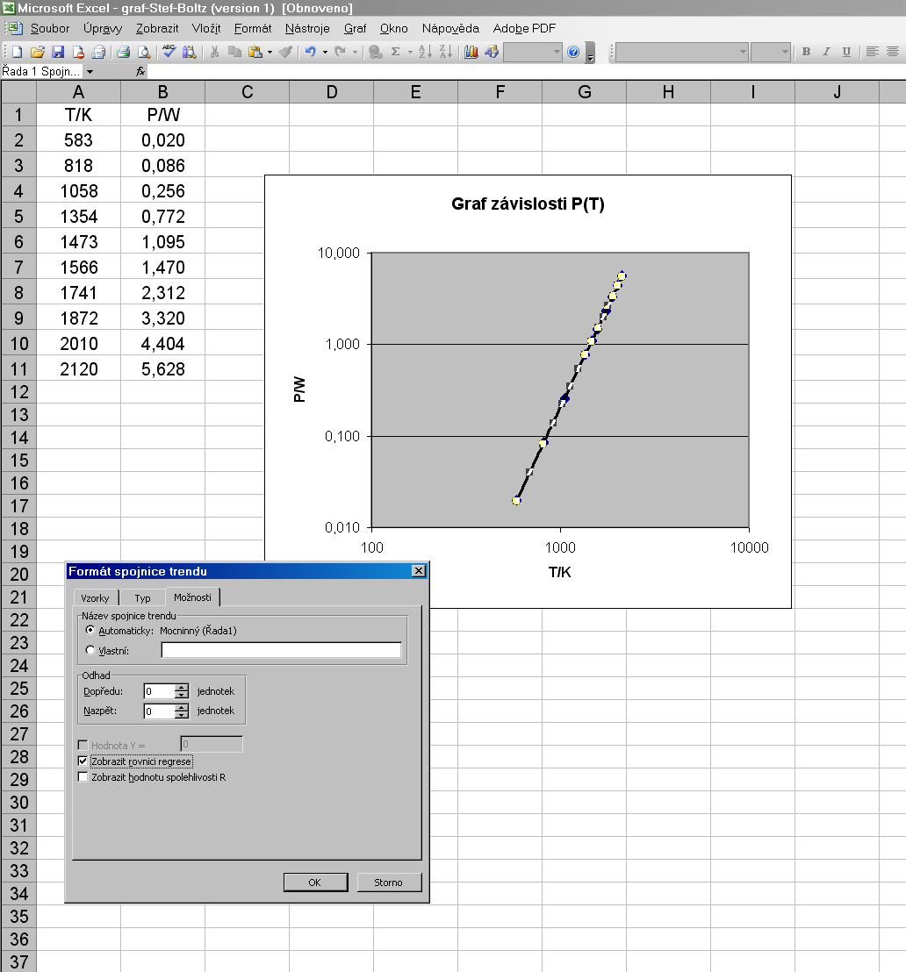Image resolution: width=906 pixels, height=972 pixels.
Task: Open the Name Box dropdown arrow
Action: point(90,72)
